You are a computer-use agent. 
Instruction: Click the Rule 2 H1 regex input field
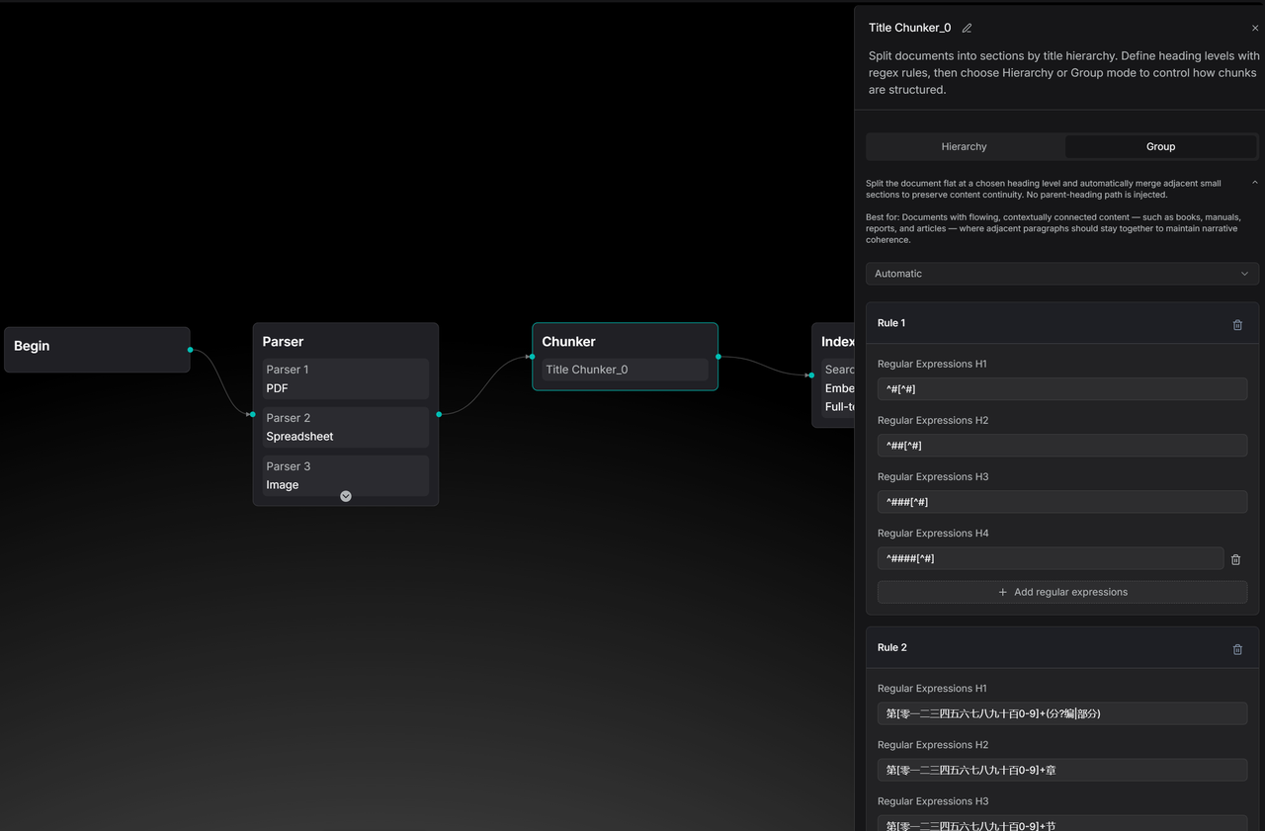coord(1061,713)
